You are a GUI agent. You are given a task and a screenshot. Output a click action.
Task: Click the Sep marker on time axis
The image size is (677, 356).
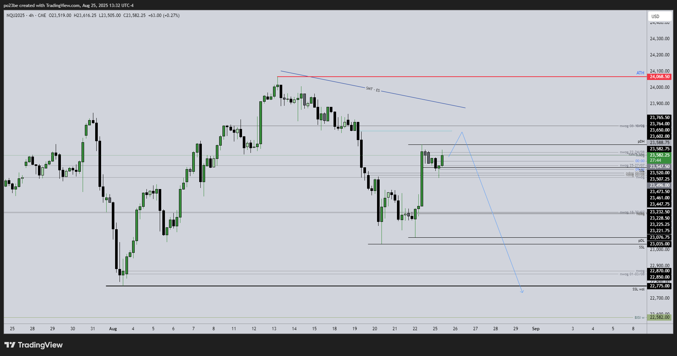tap(536, 329)
